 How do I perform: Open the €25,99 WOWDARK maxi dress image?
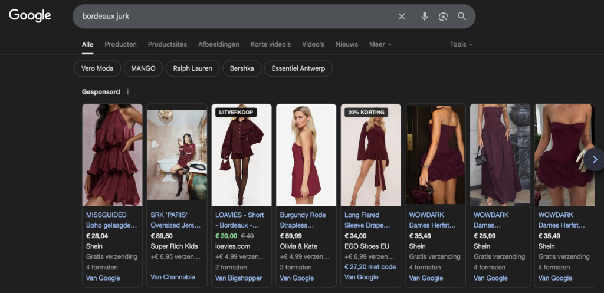[500, 155]
